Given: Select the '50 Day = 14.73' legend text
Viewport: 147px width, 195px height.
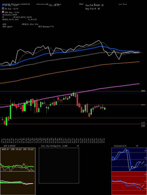Looking at the screenshot, I should [11, 9].
